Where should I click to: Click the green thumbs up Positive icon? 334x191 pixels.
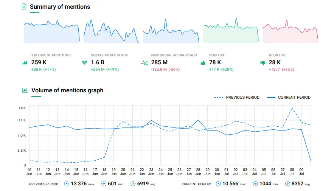(203, 63)
